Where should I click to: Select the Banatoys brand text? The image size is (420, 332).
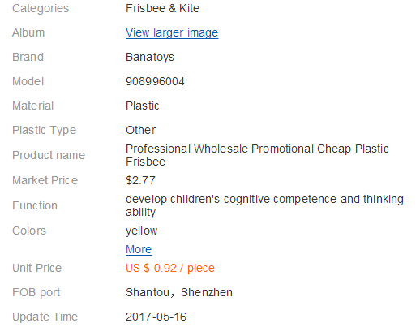coord(150,57)
